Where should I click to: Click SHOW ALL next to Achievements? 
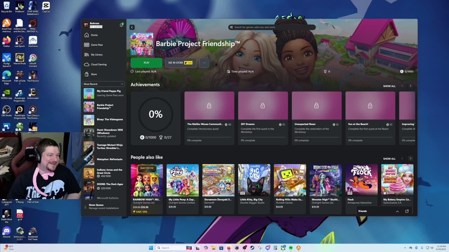[389, 86]
